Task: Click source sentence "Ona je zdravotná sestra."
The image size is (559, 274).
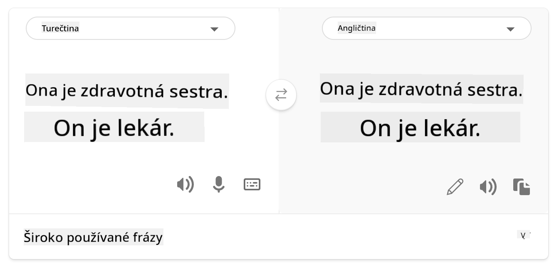Action: point(127,91)
